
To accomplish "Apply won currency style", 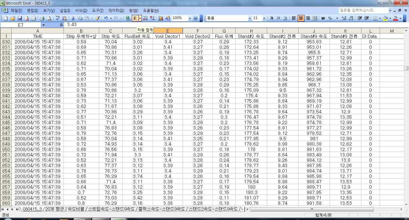I will tap(323, 18).
